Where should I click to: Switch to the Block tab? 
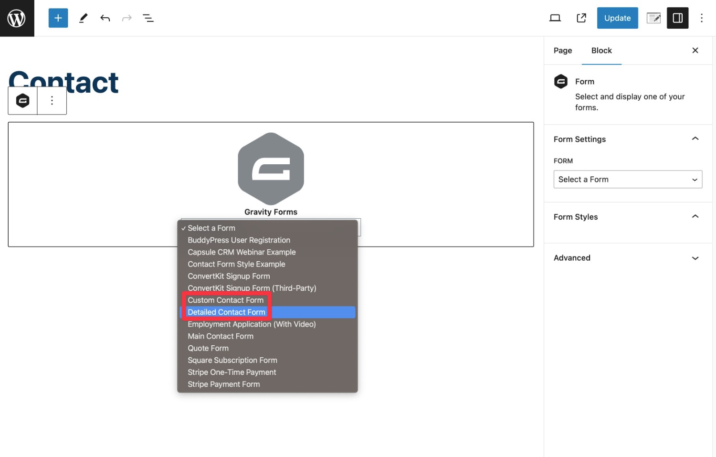point(601,51)
